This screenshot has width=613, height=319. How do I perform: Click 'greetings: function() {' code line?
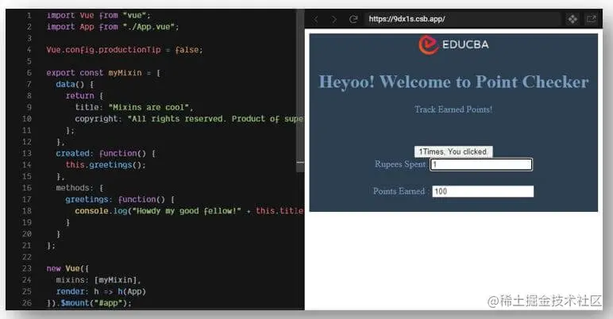click(x=120, y=199)
